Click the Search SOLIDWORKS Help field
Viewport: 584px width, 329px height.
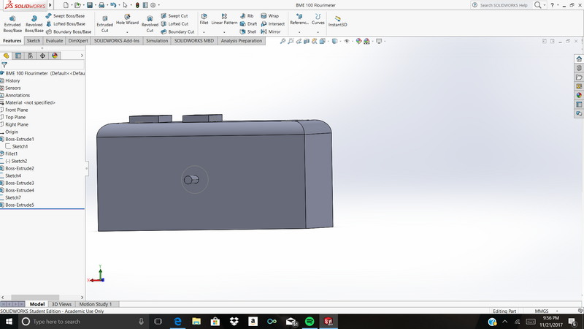(505, 5)
